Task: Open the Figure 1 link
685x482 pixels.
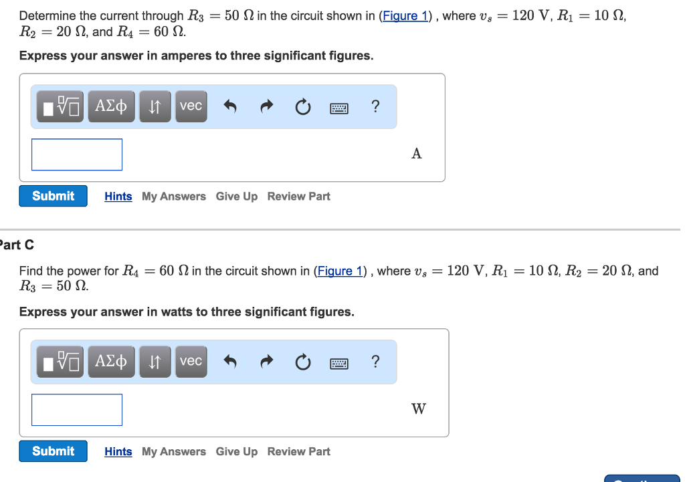Action: tap(405, 15)
